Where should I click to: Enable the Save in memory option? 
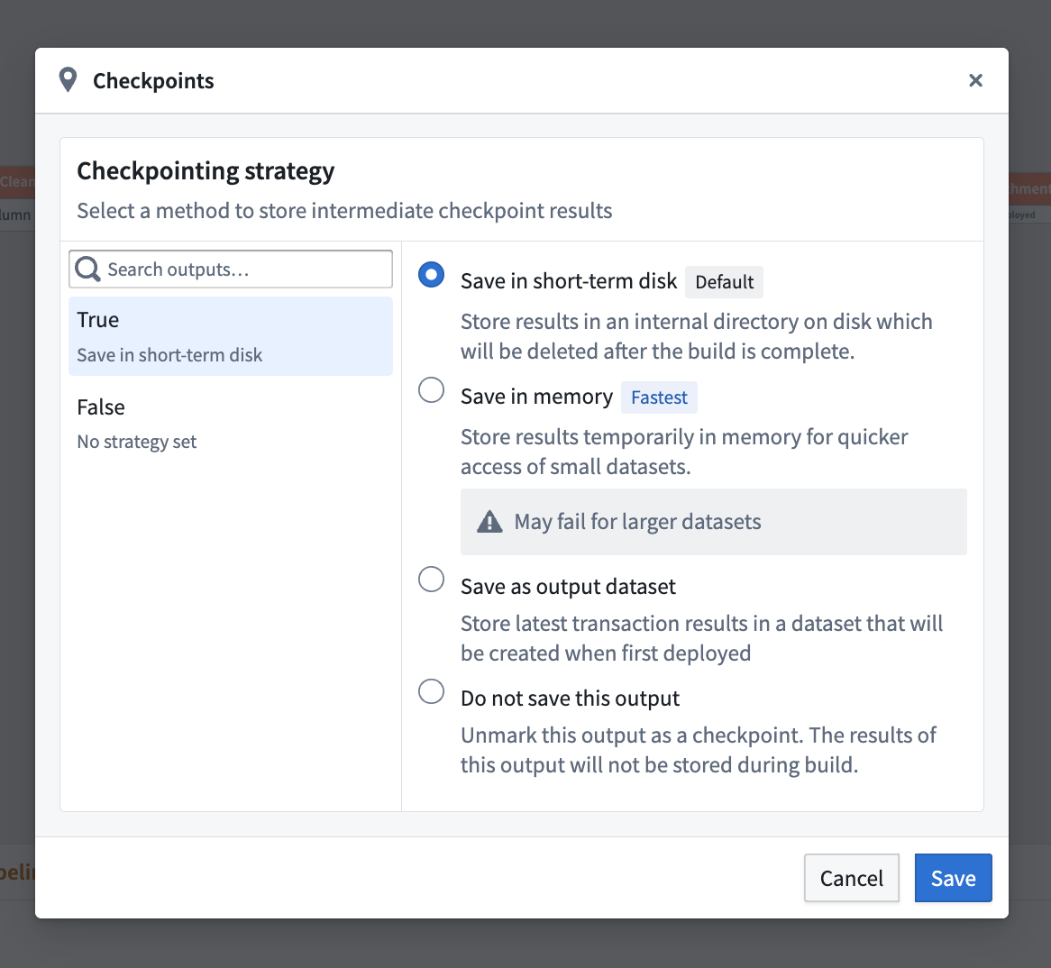(431, 390)
